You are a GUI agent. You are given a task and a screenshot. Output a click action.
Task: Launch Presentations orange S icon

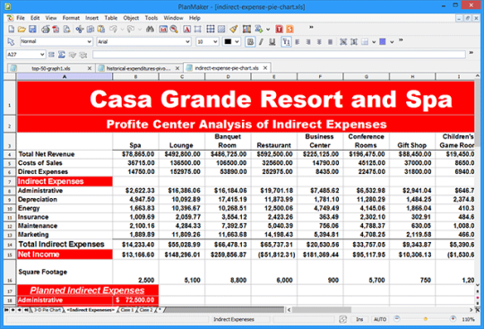click(290, 30)
